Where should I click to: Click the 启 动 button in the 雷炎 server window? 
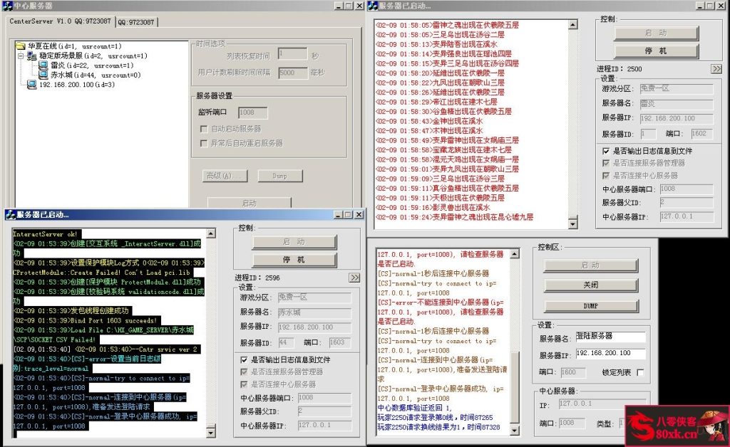[x=656, y=33]
